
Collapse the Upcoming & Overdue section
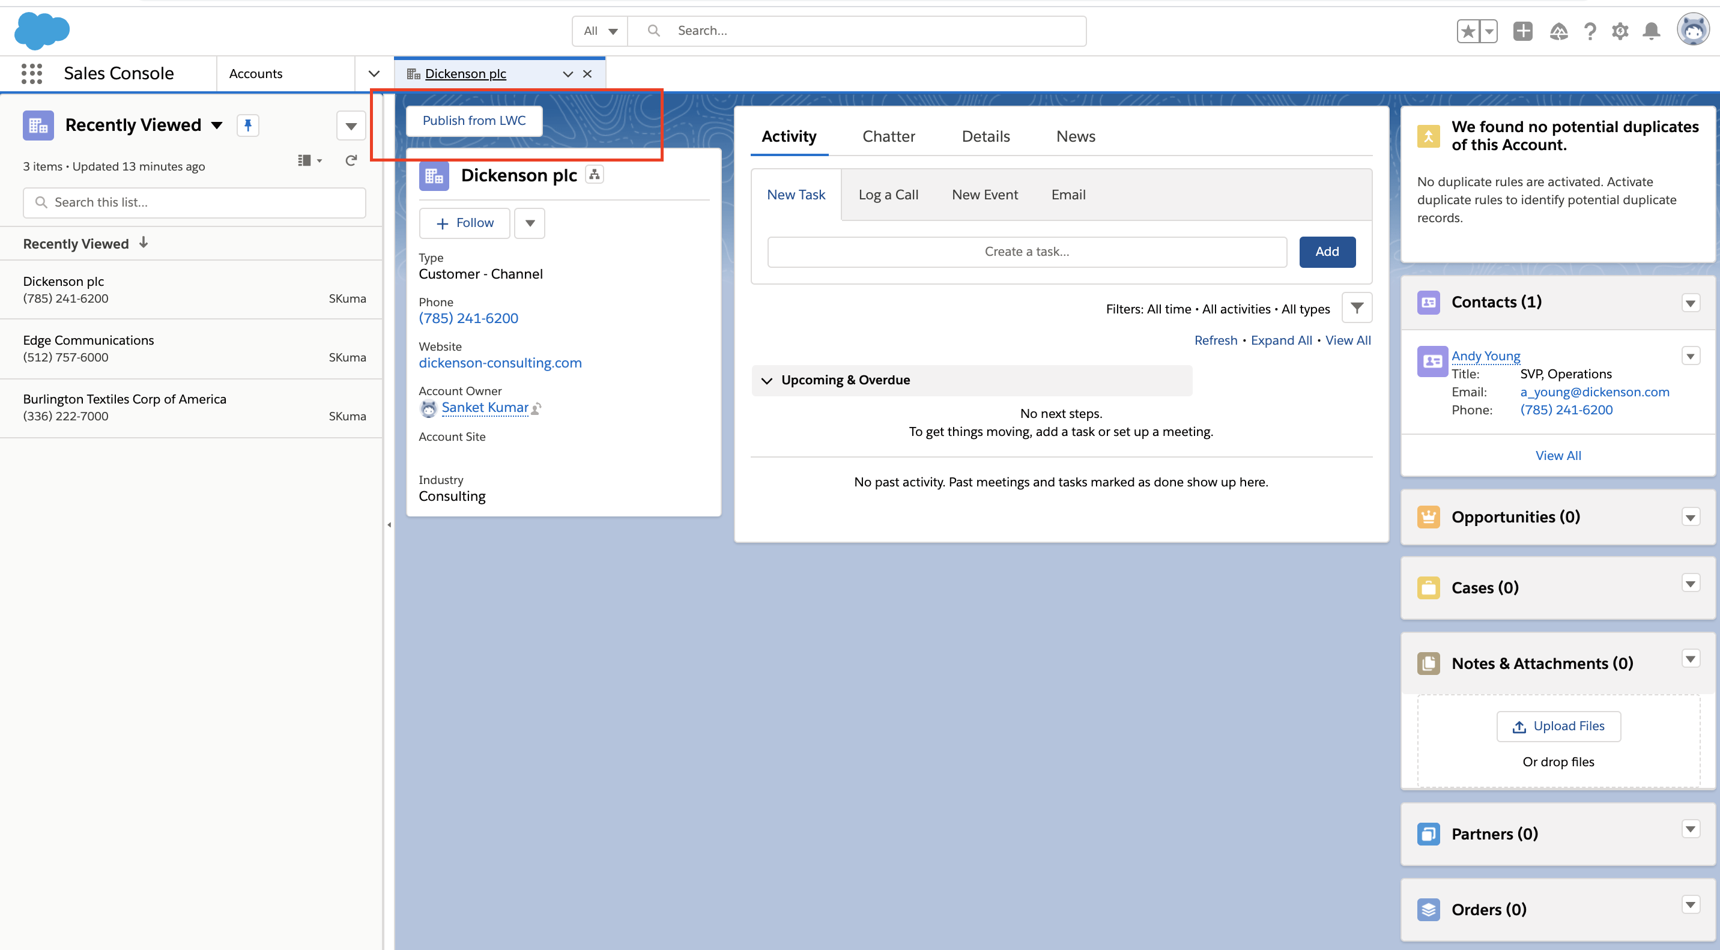click(766, 381)
